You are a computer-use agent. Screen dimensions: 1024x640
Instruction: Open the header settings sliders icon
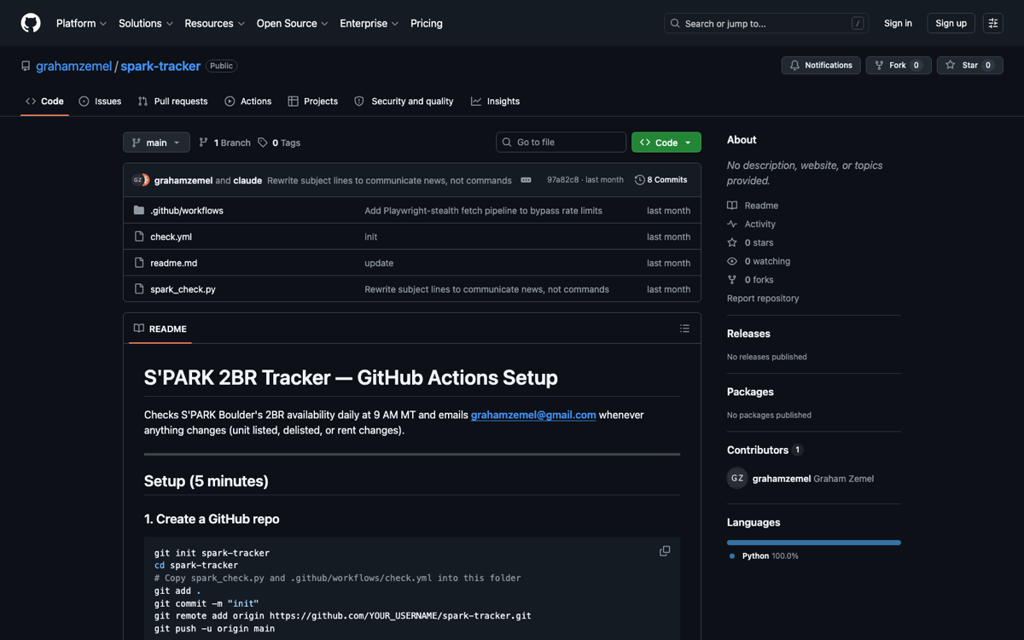tap(992, 23)
